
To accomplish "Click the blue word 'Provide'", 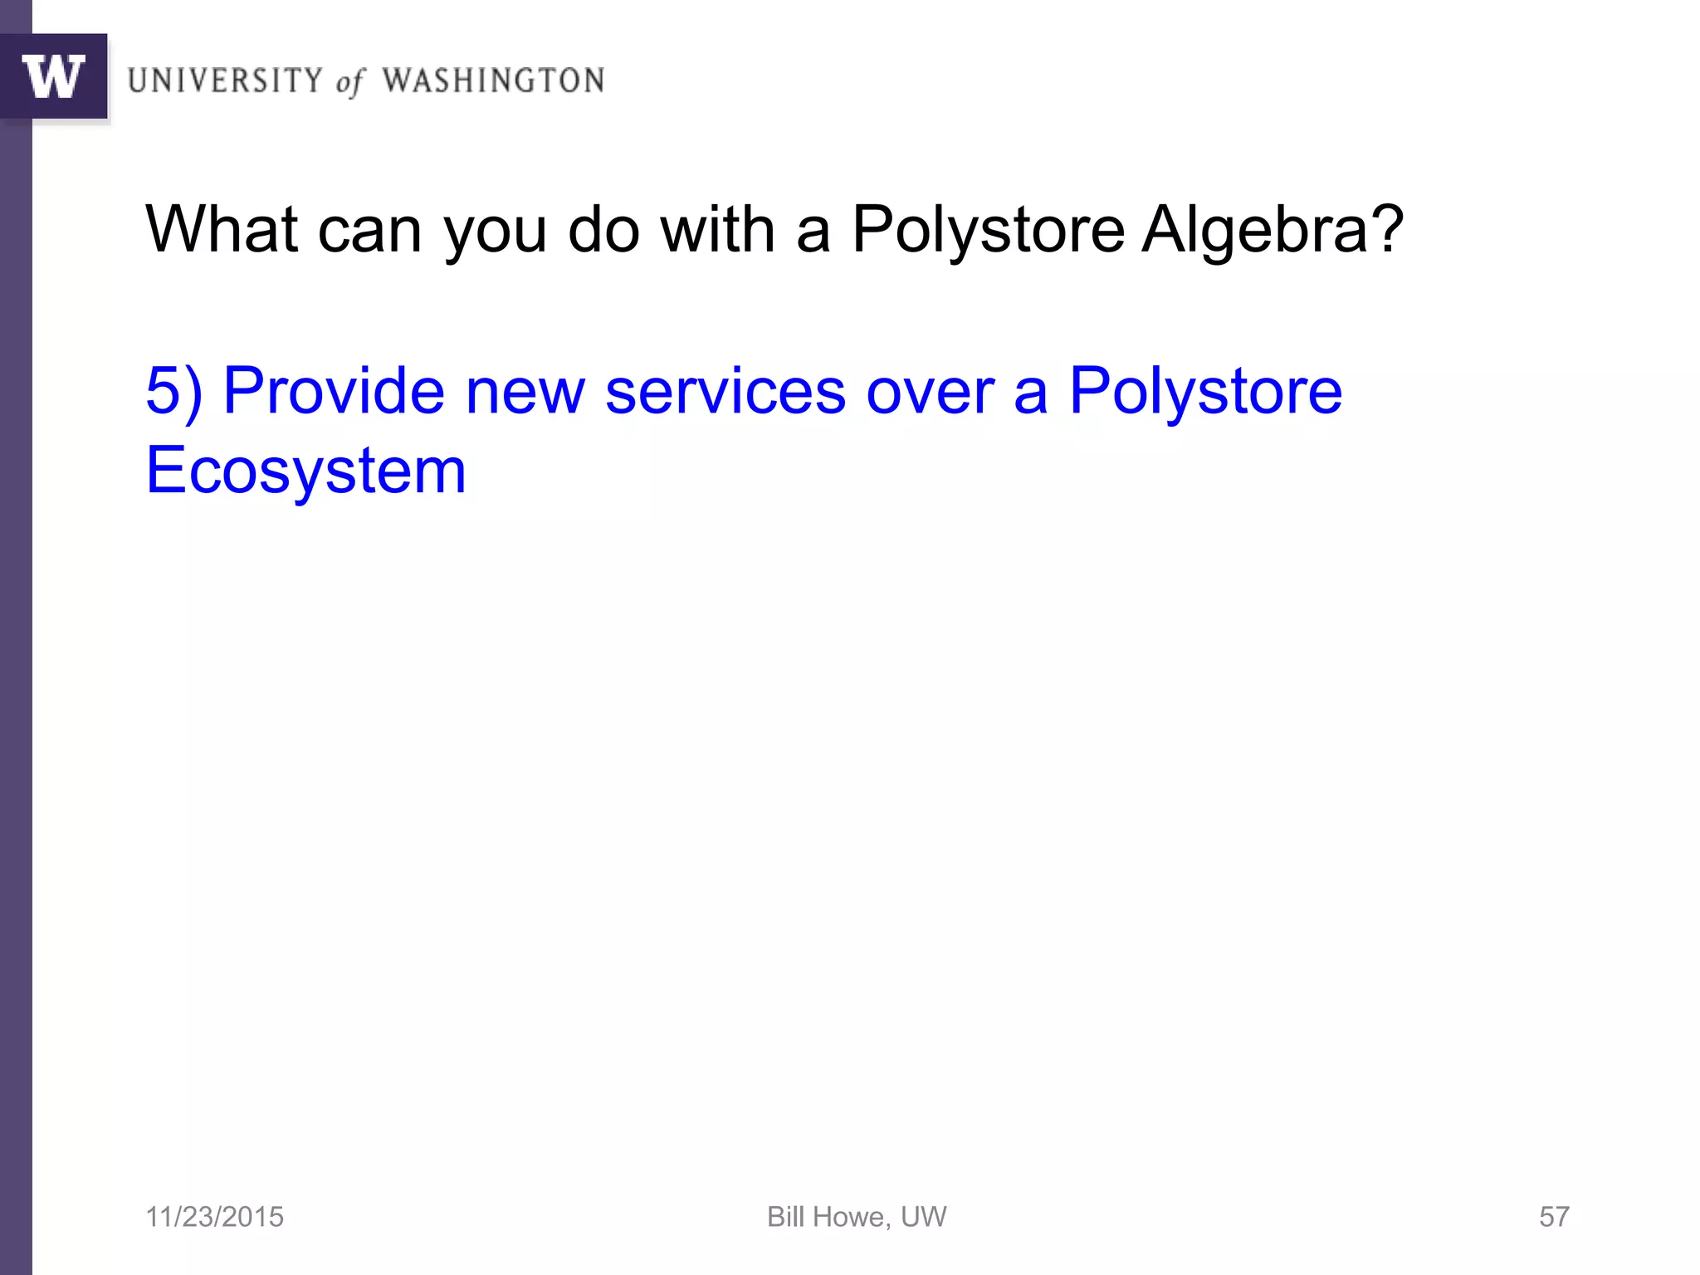I will coord(334,390).
